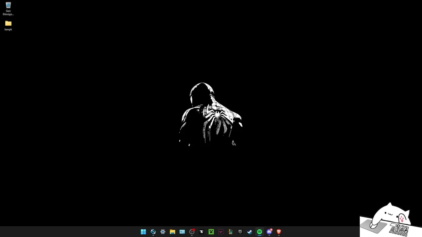Open Steam from the taskbar
Viewport: 422px width, 237px height.
250,232
